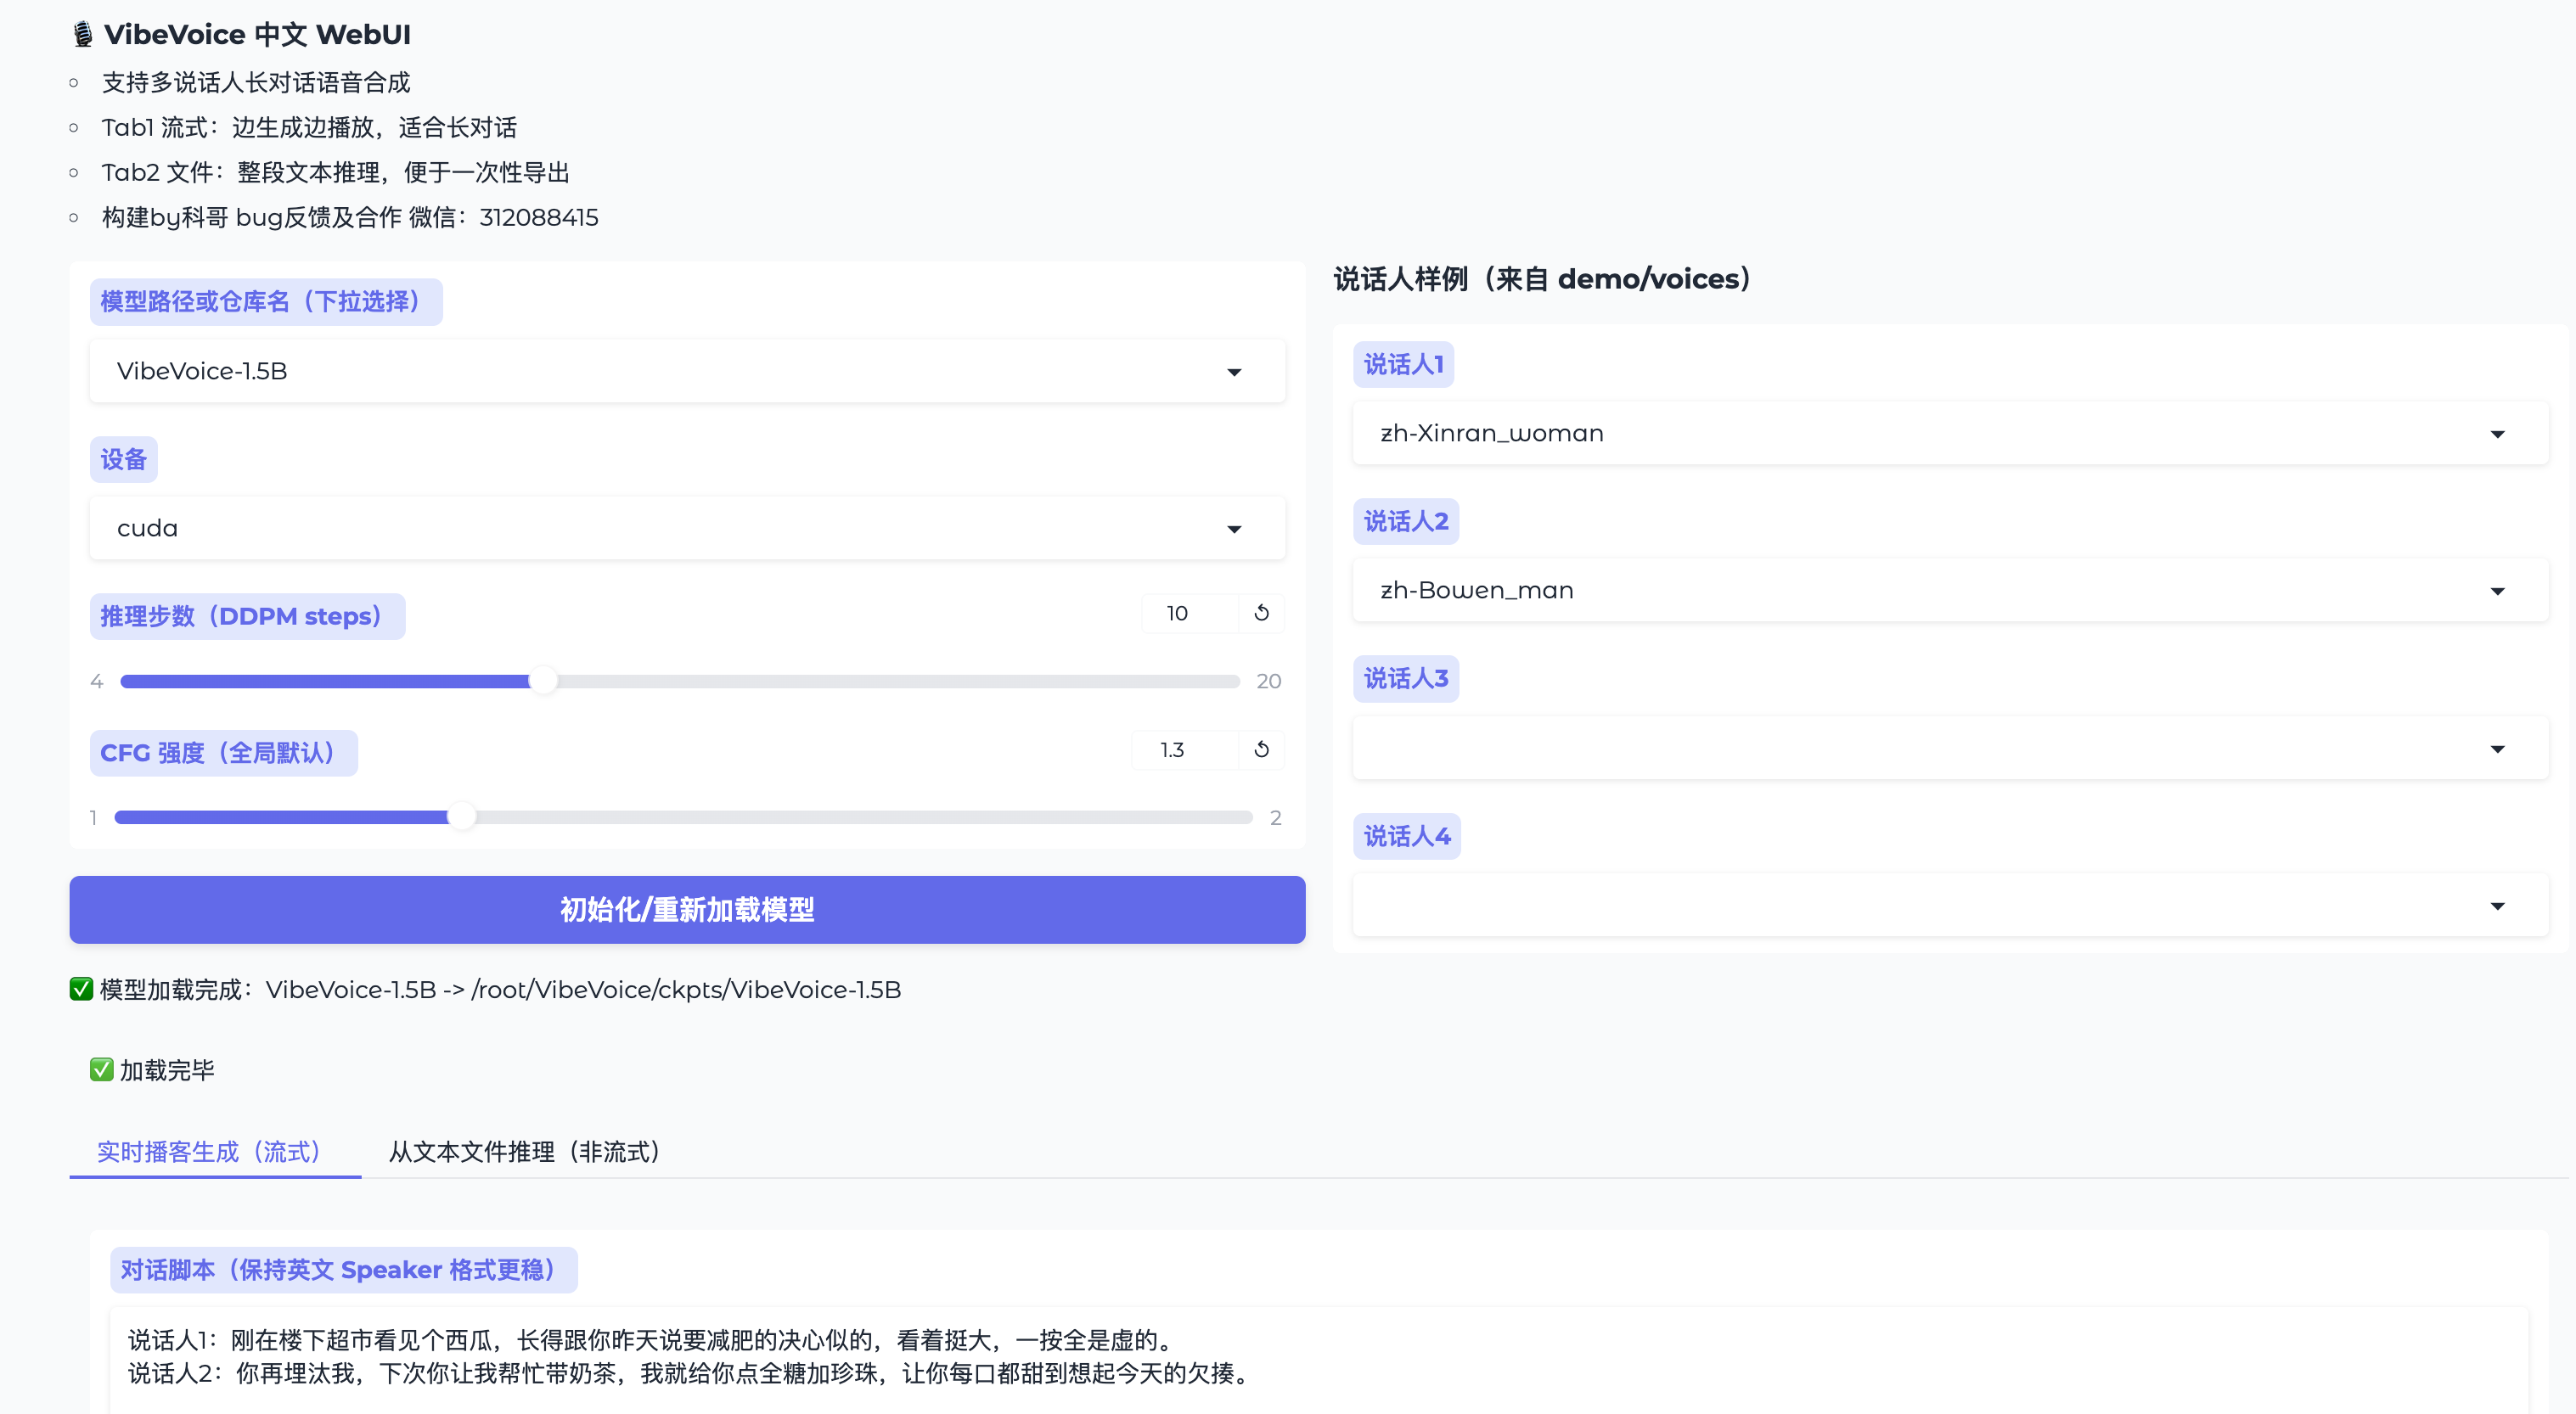Open the 设备 cuda dropdown arrow
This screenshot has height=1414, width=2576.
1234,529
